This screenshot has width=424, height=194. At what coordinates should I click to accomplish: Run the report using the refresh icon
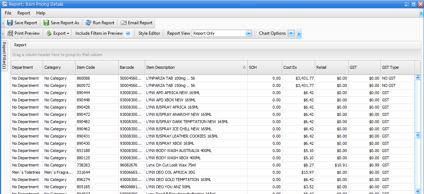coord(88,23)
